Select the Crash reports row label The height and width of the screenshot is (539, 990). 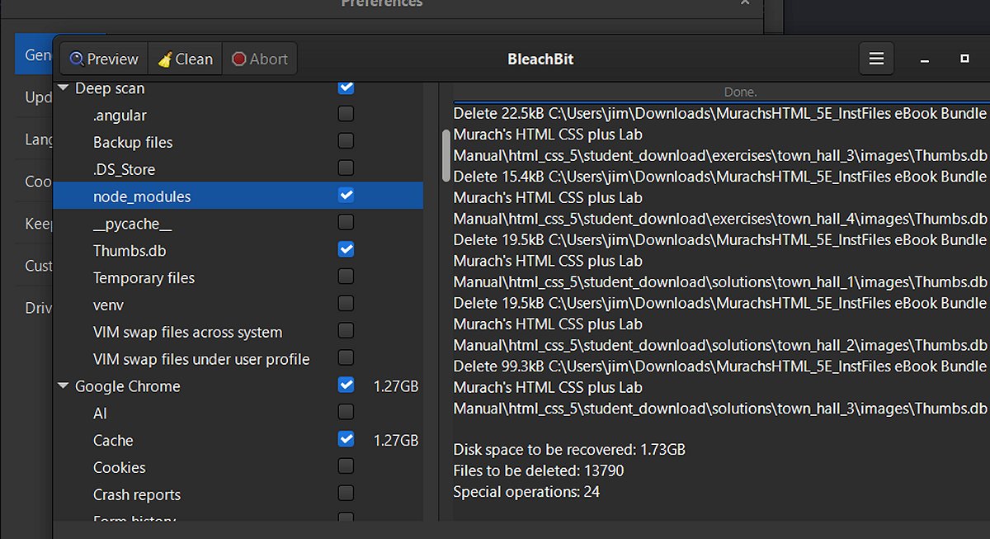(137, 495)
